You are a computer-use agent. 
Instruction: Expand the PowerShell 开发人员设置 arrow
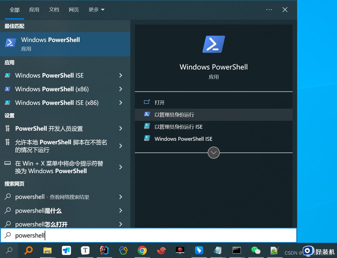[x=121, y=128]
